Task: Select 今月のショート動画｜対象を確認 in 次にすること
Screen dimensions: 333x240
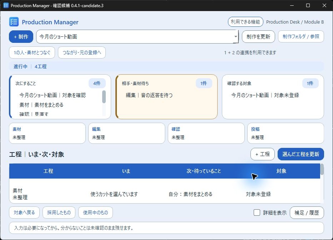Action: (x=53, y=95)
